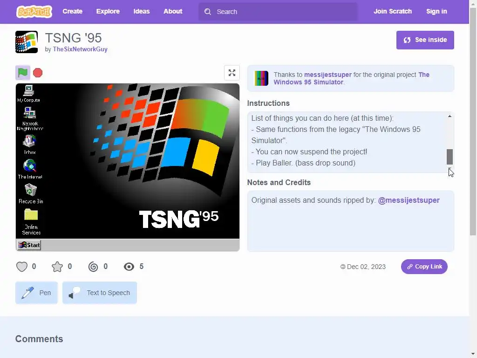Click the Instructions scrollbar up arrow

point(450,116)
